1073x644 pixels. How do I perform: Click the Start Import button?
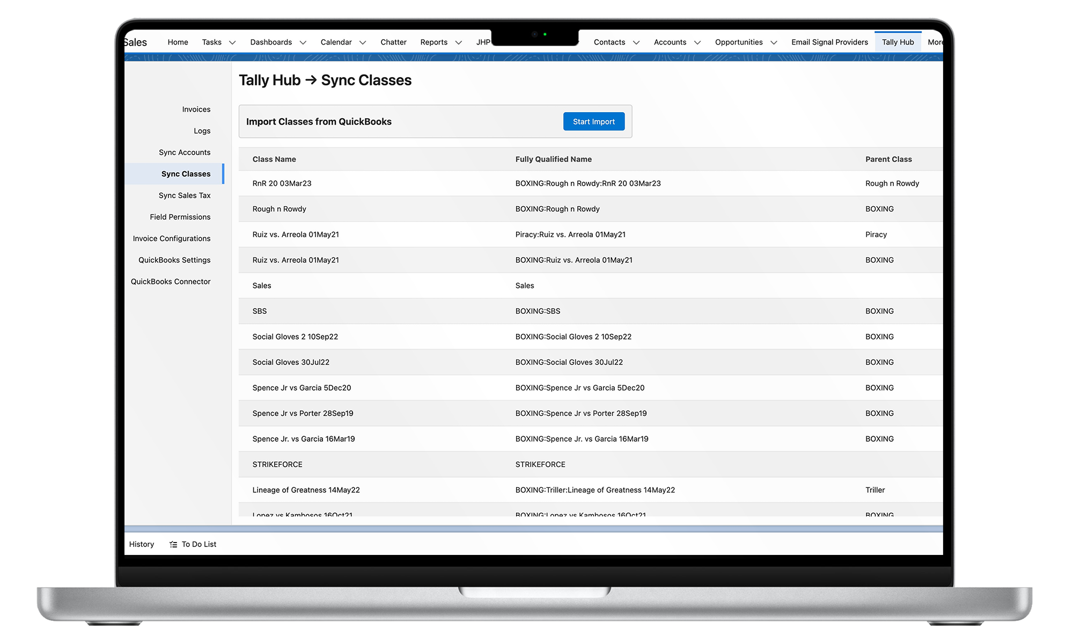coord(593,121)
